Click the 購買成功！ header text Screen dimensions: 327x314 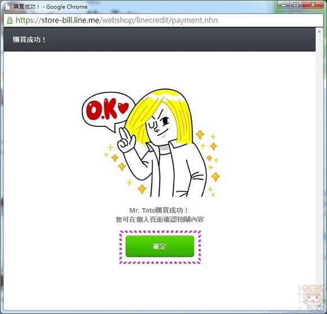(29, 39)
